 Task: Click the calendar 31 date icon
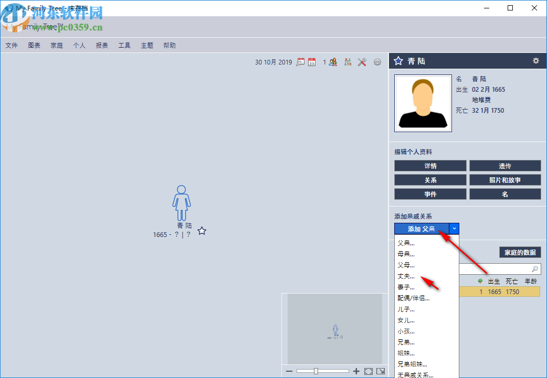click(312, 62)
